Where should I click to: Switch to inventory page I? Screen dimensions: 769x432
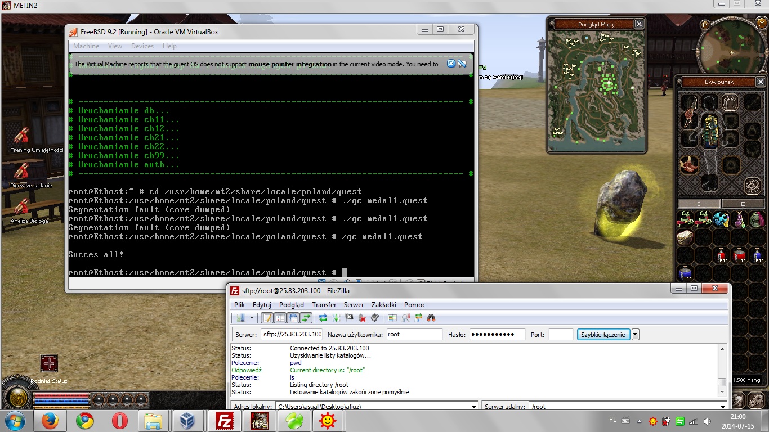699,204
